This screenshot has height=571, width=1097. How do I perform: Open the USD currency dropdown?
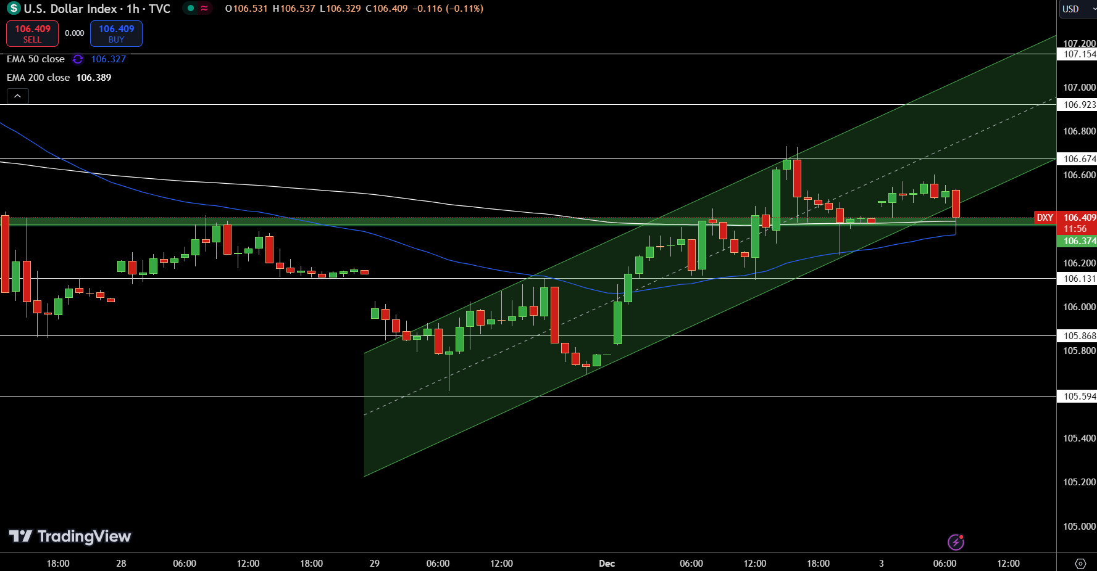(1078, 9)
